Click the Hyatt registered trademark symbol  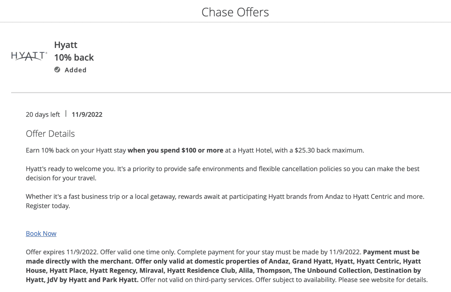(46, 53)
